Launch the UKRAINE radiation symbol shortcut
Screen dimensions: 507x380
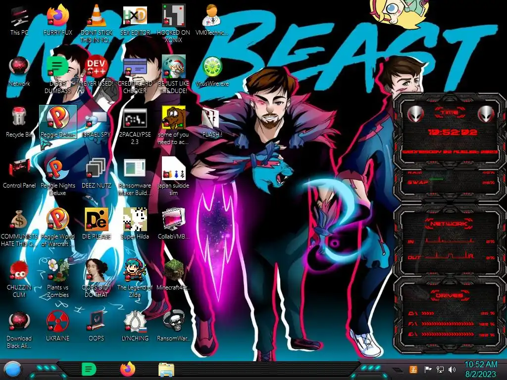pyautogui.click(x=58, y=327)
